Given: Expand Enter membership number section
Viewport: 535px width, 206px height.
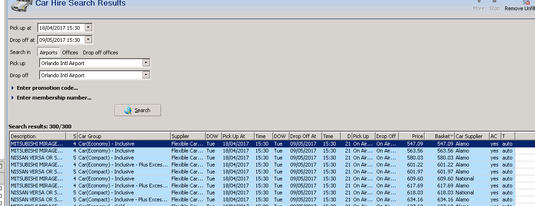Looking at the screenshot, I should [x=52, y=98].
